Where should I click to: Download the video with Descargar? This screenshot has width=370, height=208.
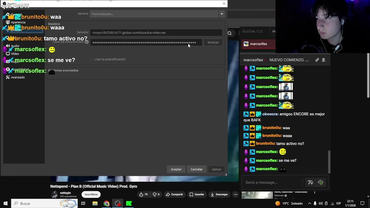(x=219, y=194)
